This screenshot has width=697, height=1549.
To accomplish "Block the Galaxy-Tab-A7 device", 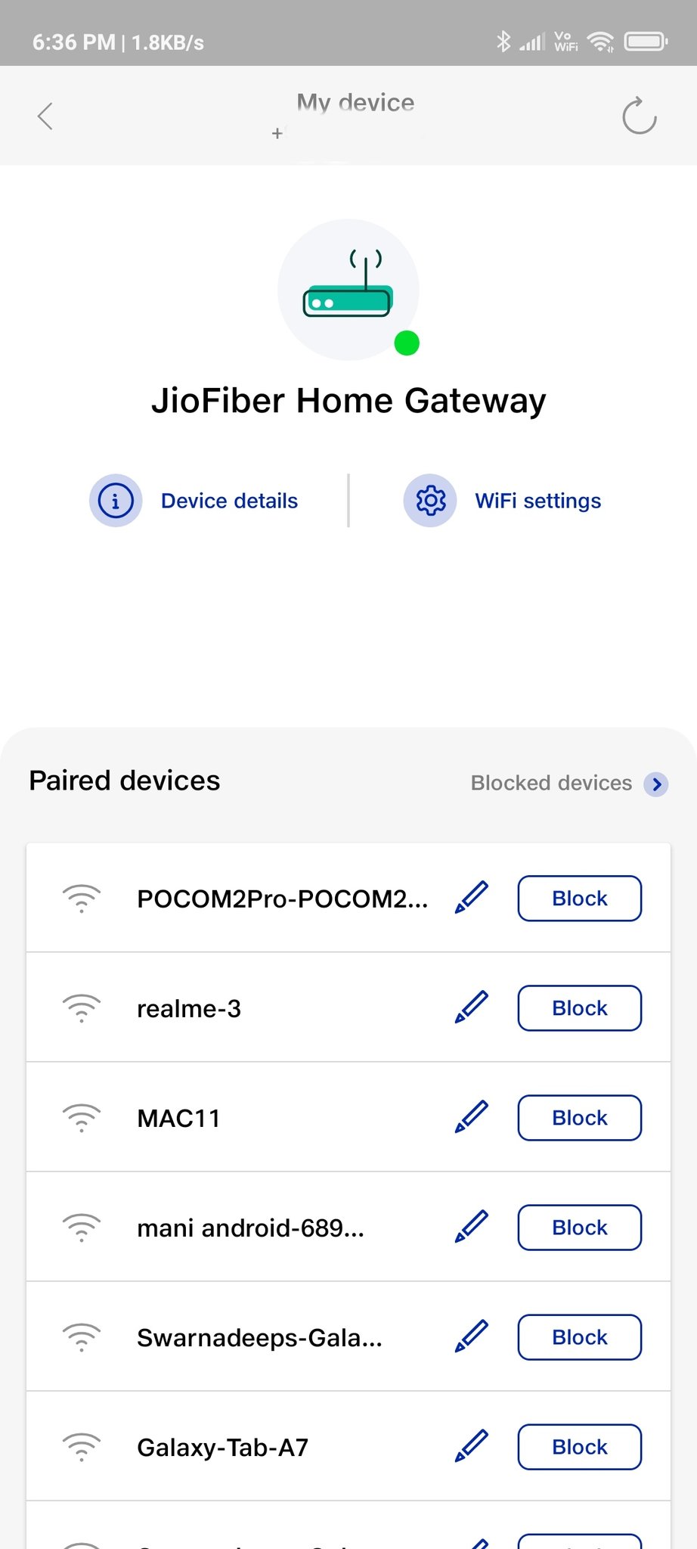I will click(x=579, y=1447).
